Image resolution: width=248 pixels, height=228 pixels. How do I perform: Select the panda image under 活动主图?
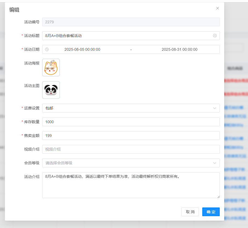(x=51, y=90)
